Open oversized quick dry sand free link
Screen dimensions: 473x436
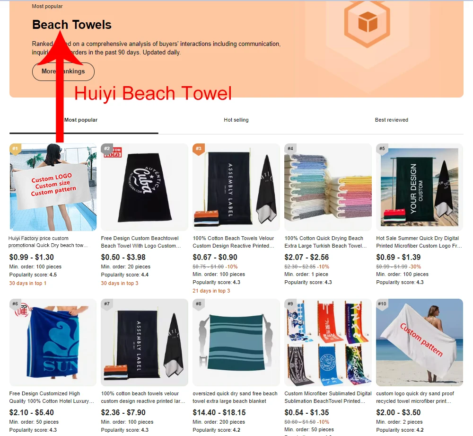point(235,397)
